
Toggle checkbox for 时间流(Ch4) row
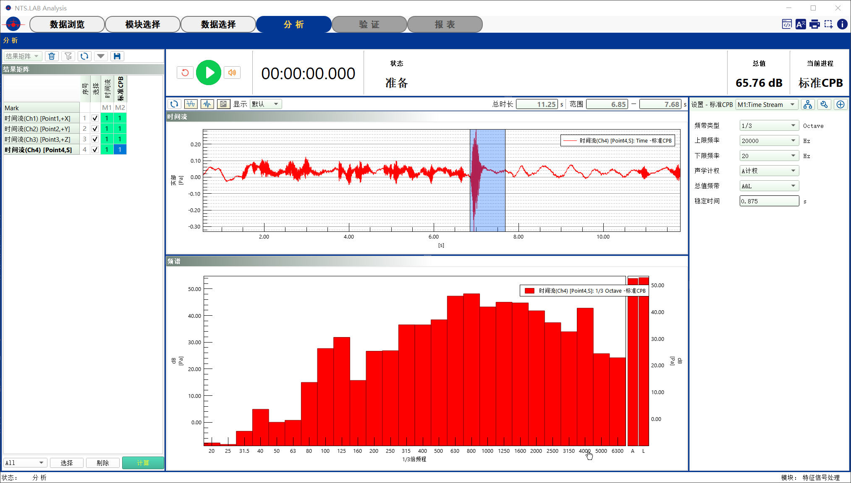pyautogui.click(x=95, y=150)
